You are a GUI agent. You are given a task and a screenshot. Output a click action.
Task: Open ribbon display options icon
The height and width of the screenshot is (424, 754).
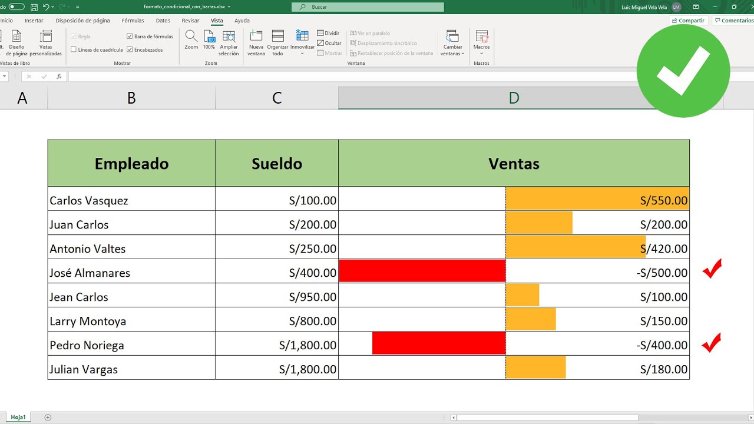coord(696,7)
